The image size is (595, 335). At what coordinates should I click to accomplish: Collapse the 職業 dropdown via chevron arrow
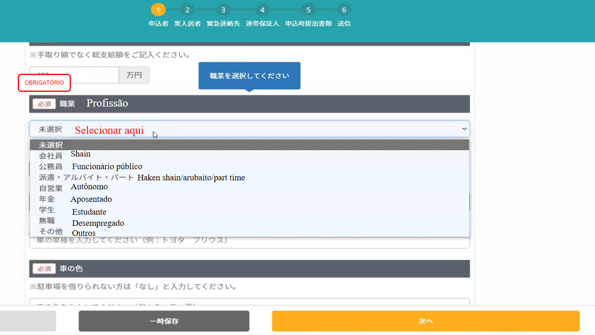click(x=463, y=129)
